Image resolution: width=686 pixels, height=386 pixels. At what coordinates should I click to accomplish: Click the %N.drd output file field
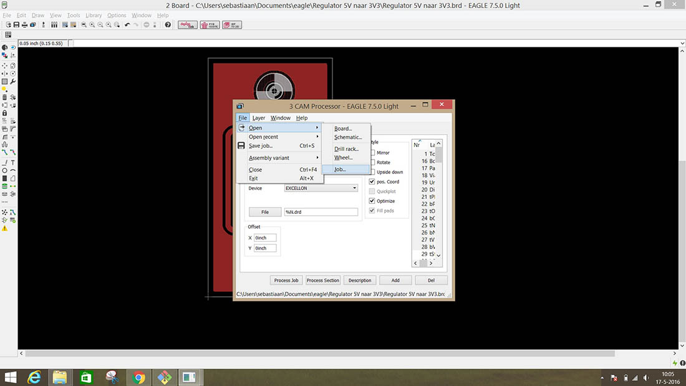[321, 212]
